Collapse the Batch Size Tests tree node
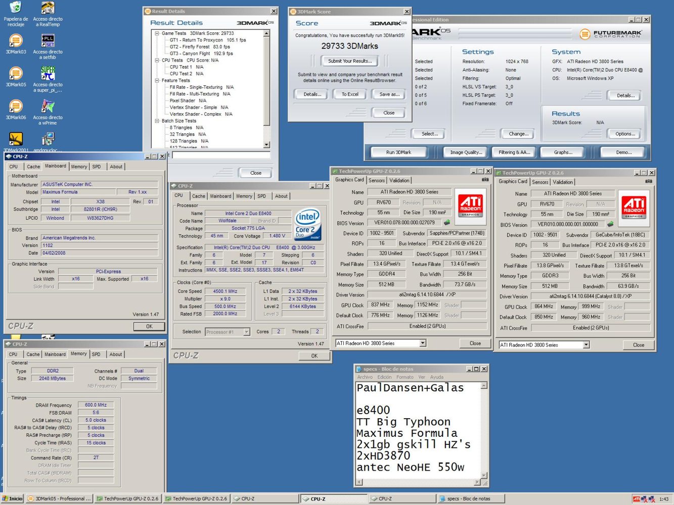This screenshot has width=674, height=505. click(x=157, y=121)
